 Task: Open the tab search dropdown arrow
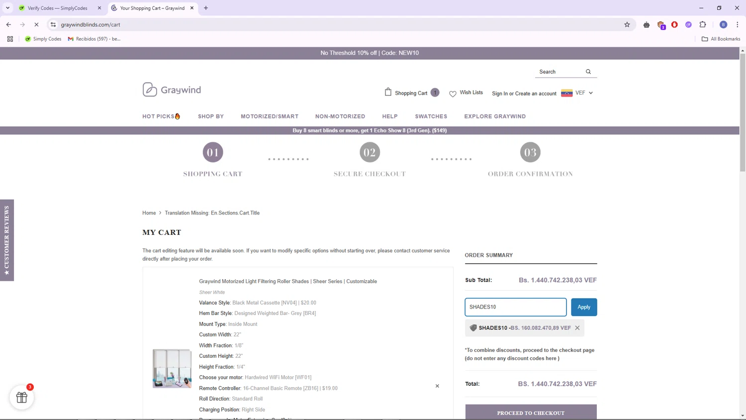(x=7, y=8)
